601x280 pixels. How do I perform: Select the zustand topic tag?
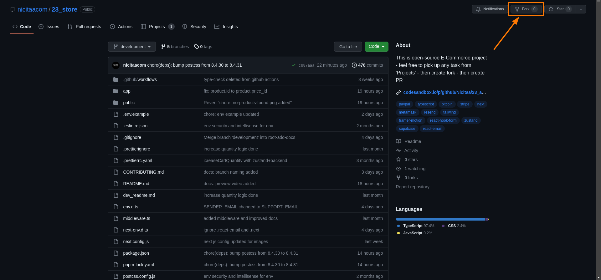pos(471,120)
